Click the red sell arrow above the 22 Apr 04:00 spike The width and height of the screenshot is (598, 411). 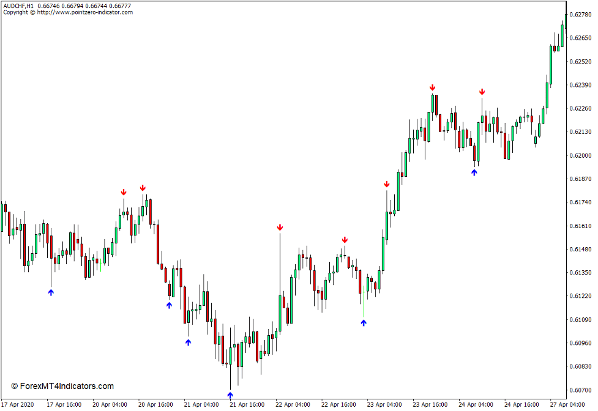coord(280,226)
